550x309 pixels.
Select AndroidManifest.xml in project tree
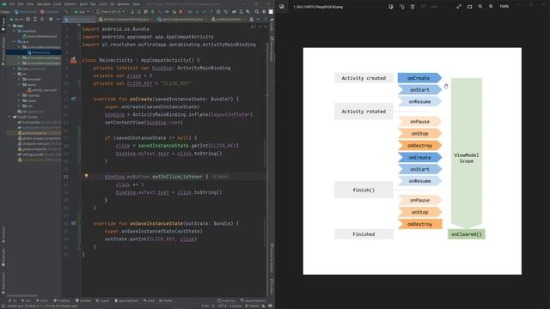coord(40,36)
